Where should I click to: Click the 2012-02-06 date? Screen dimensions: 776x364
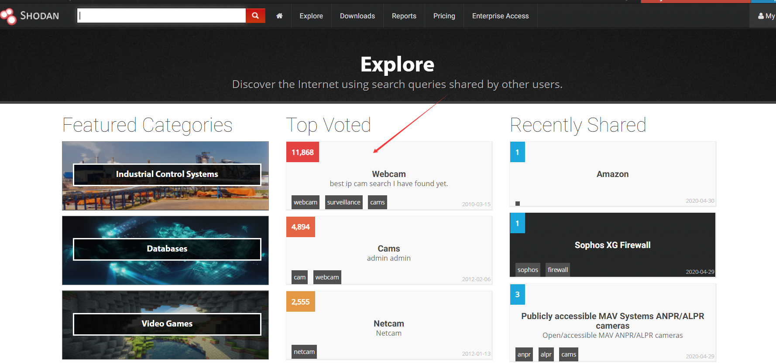pyautogui.click(x=476, y=279)
